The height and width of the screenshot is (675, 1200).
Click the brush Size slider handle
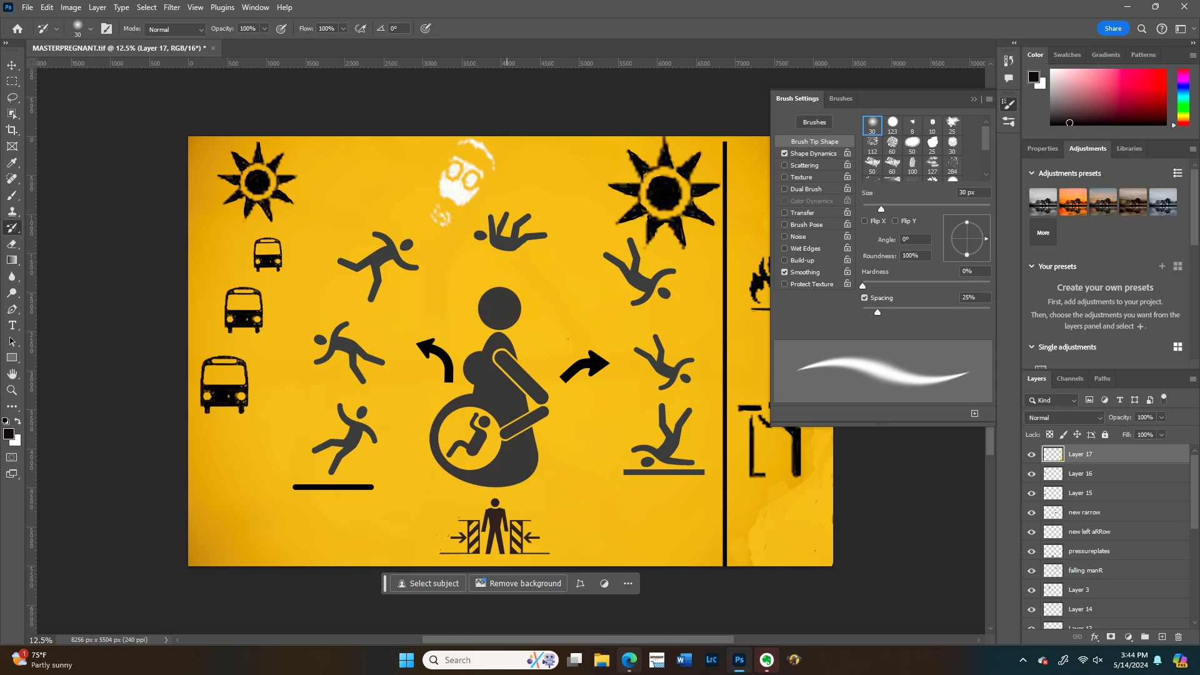point(881,209)
